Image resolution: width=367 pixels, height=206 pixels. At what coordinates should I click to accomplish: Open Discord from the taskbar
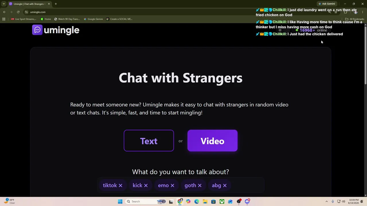pyautogui.click(x=247, y=201)
